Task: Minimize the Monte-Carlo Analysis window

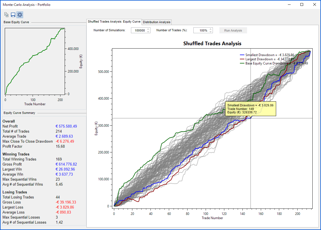Action: pyautogui.click(x=289, y=4)
